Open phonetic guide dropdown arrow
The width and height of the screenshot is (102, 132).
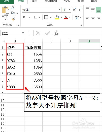tap(81, 17)
